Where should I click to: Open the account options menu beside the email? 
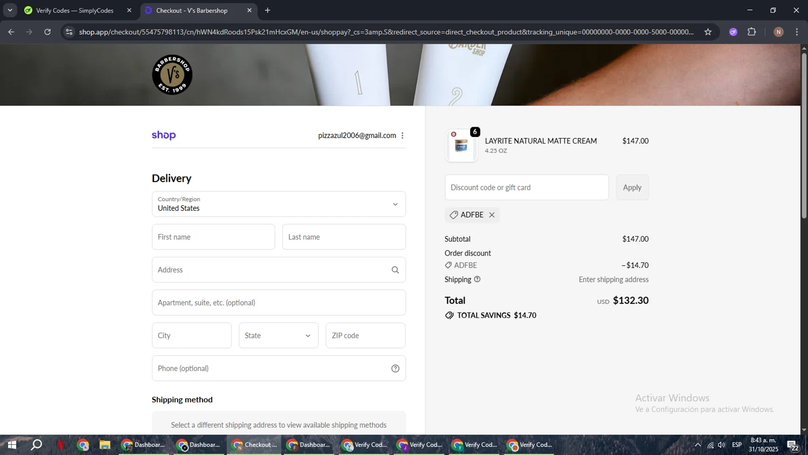coord(402,135)
